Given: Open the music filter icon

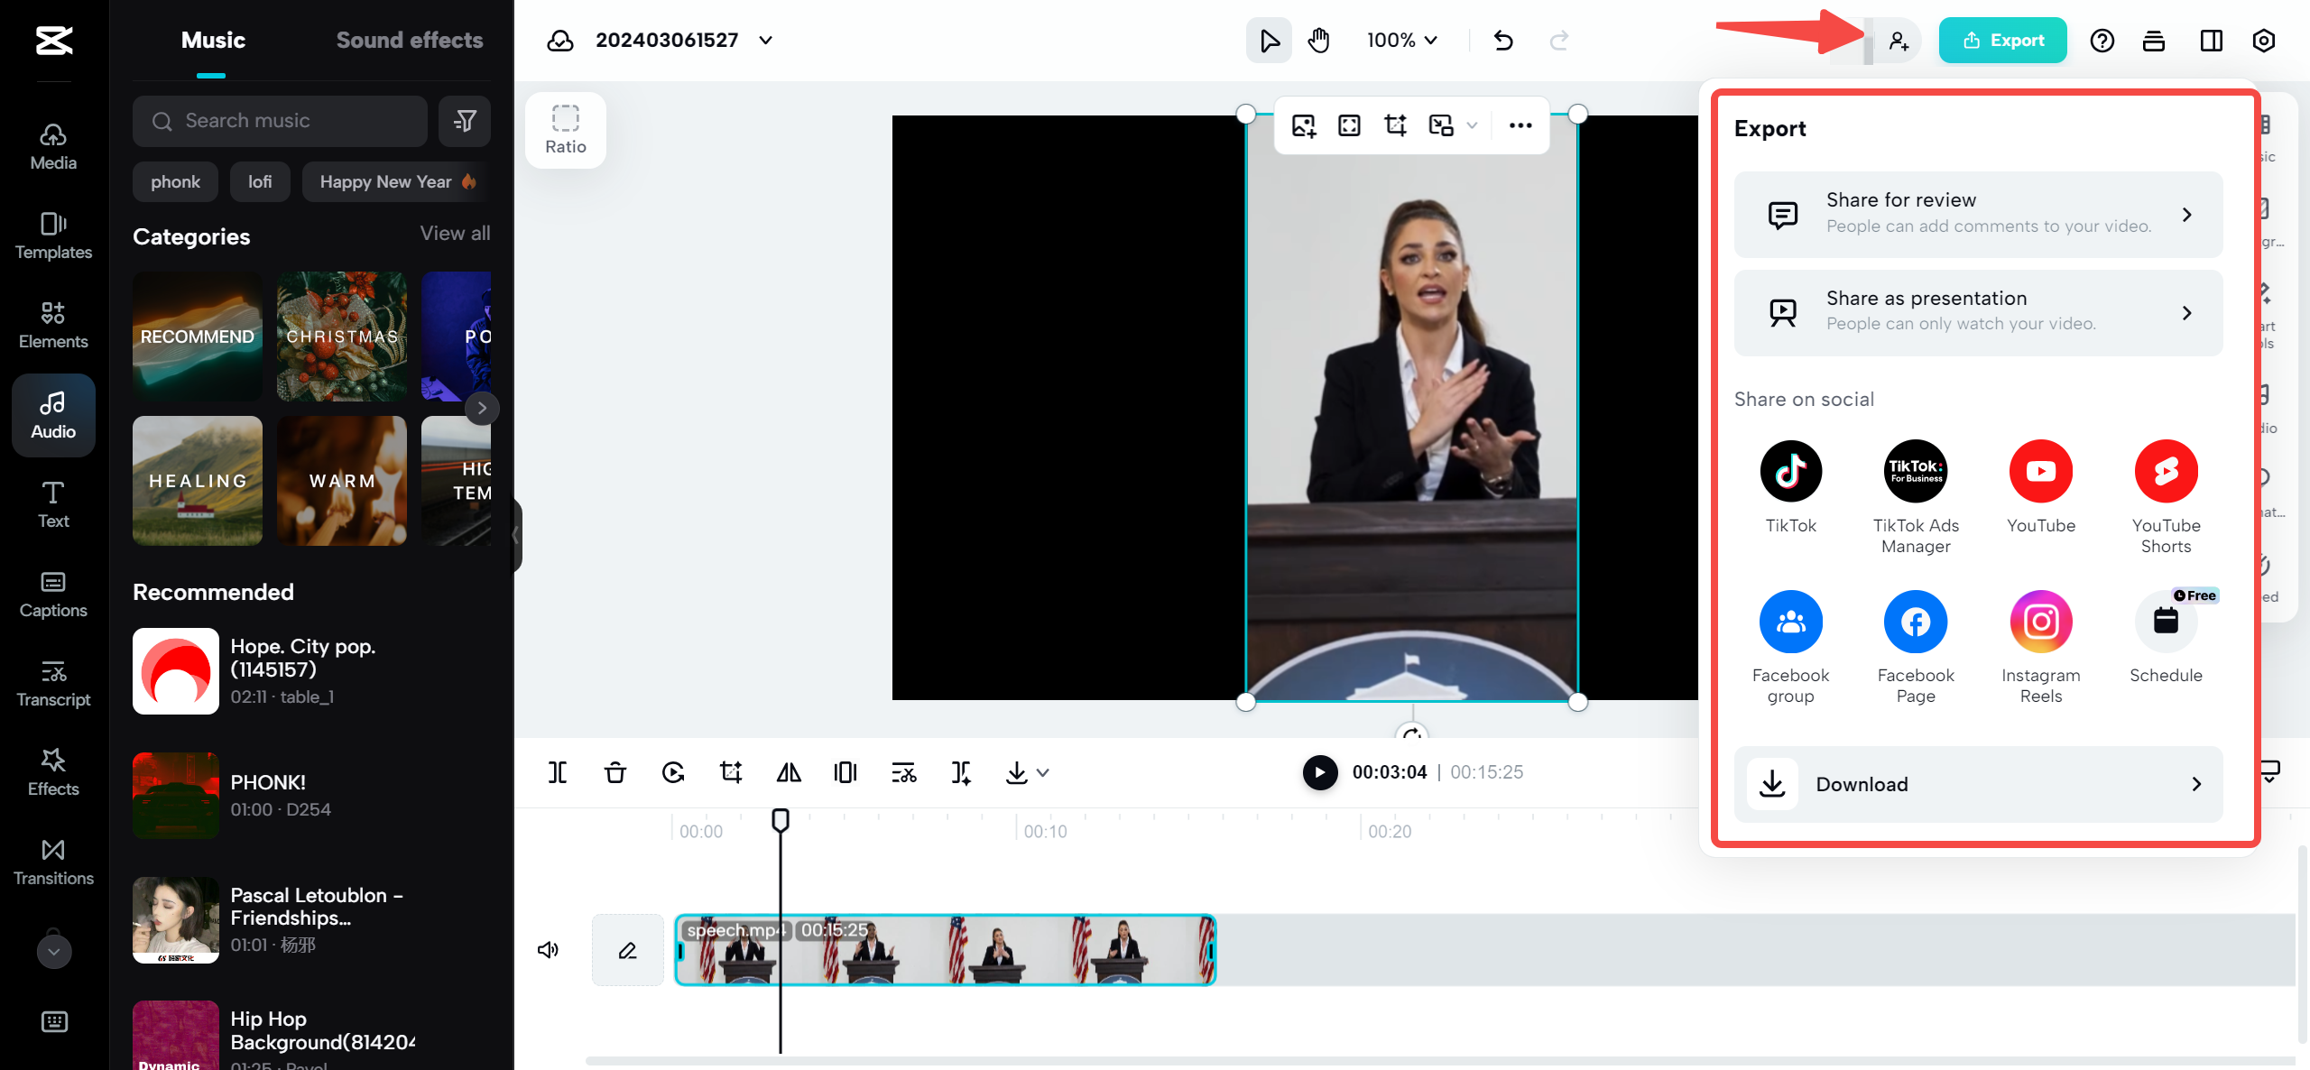Looking at the screenshot, I should 465,121.
